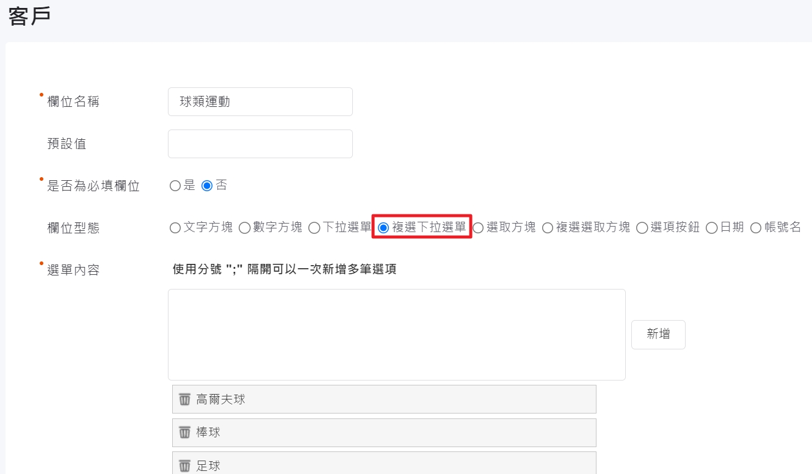Viewport: 812px width, 474px height.
Task: Click the 選單內容 options text area
Action: click(x=396, y=335)
